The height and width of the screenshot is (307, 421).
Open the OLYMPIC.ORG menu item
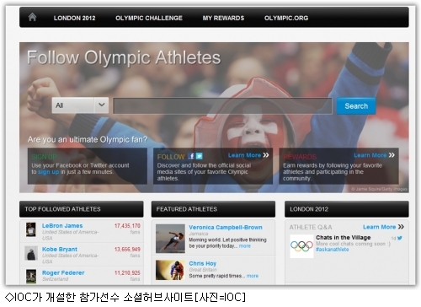(x=286, y=18)
